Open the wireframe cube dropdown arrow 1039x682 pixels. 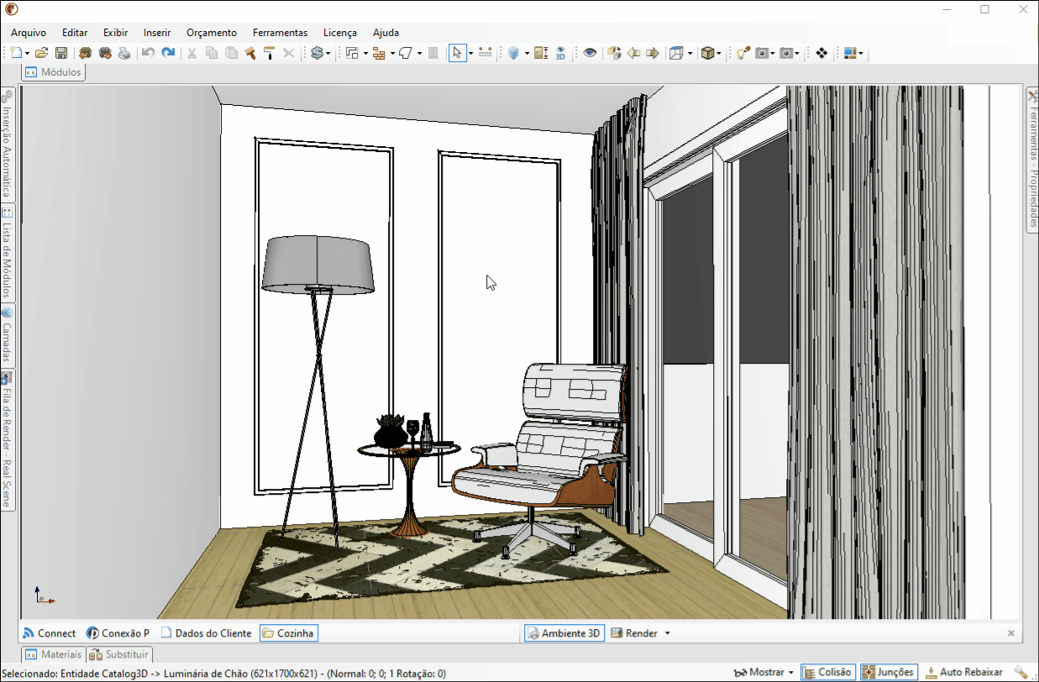690,53
